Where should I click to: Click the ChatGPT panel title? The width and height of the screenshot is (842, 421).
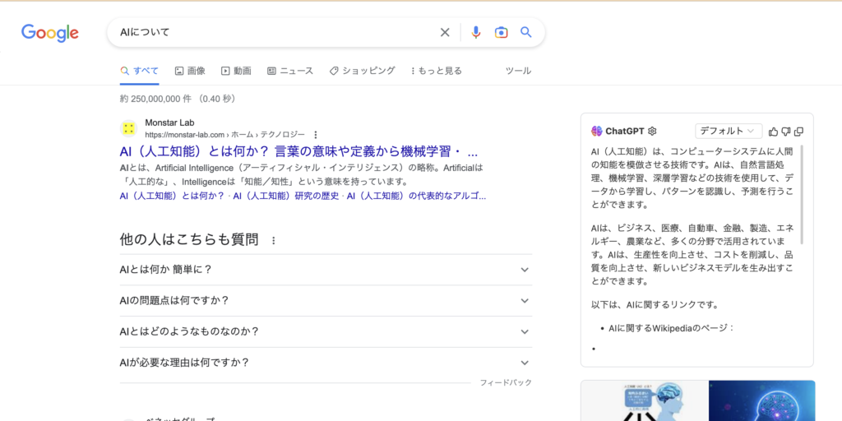tap(625, 131)
